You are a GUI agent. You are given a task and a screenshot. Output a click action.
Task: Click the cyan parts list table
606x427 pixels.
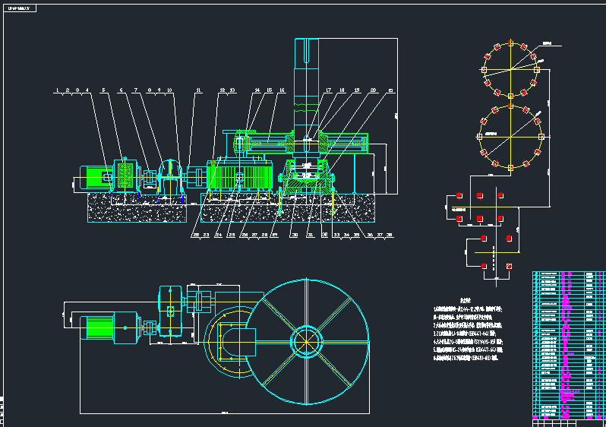569,346
